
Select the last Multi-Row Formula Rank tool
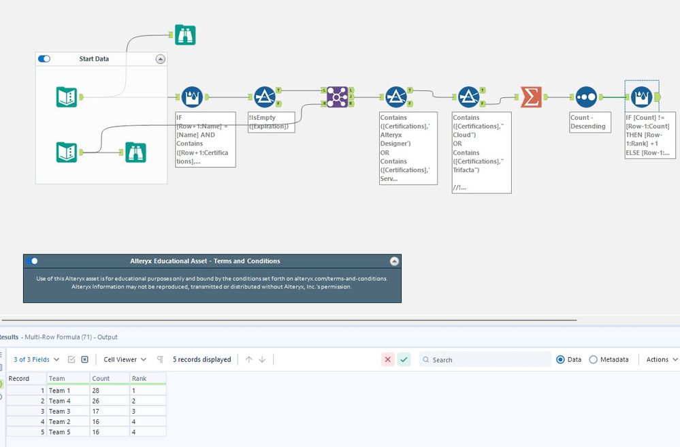641,97
